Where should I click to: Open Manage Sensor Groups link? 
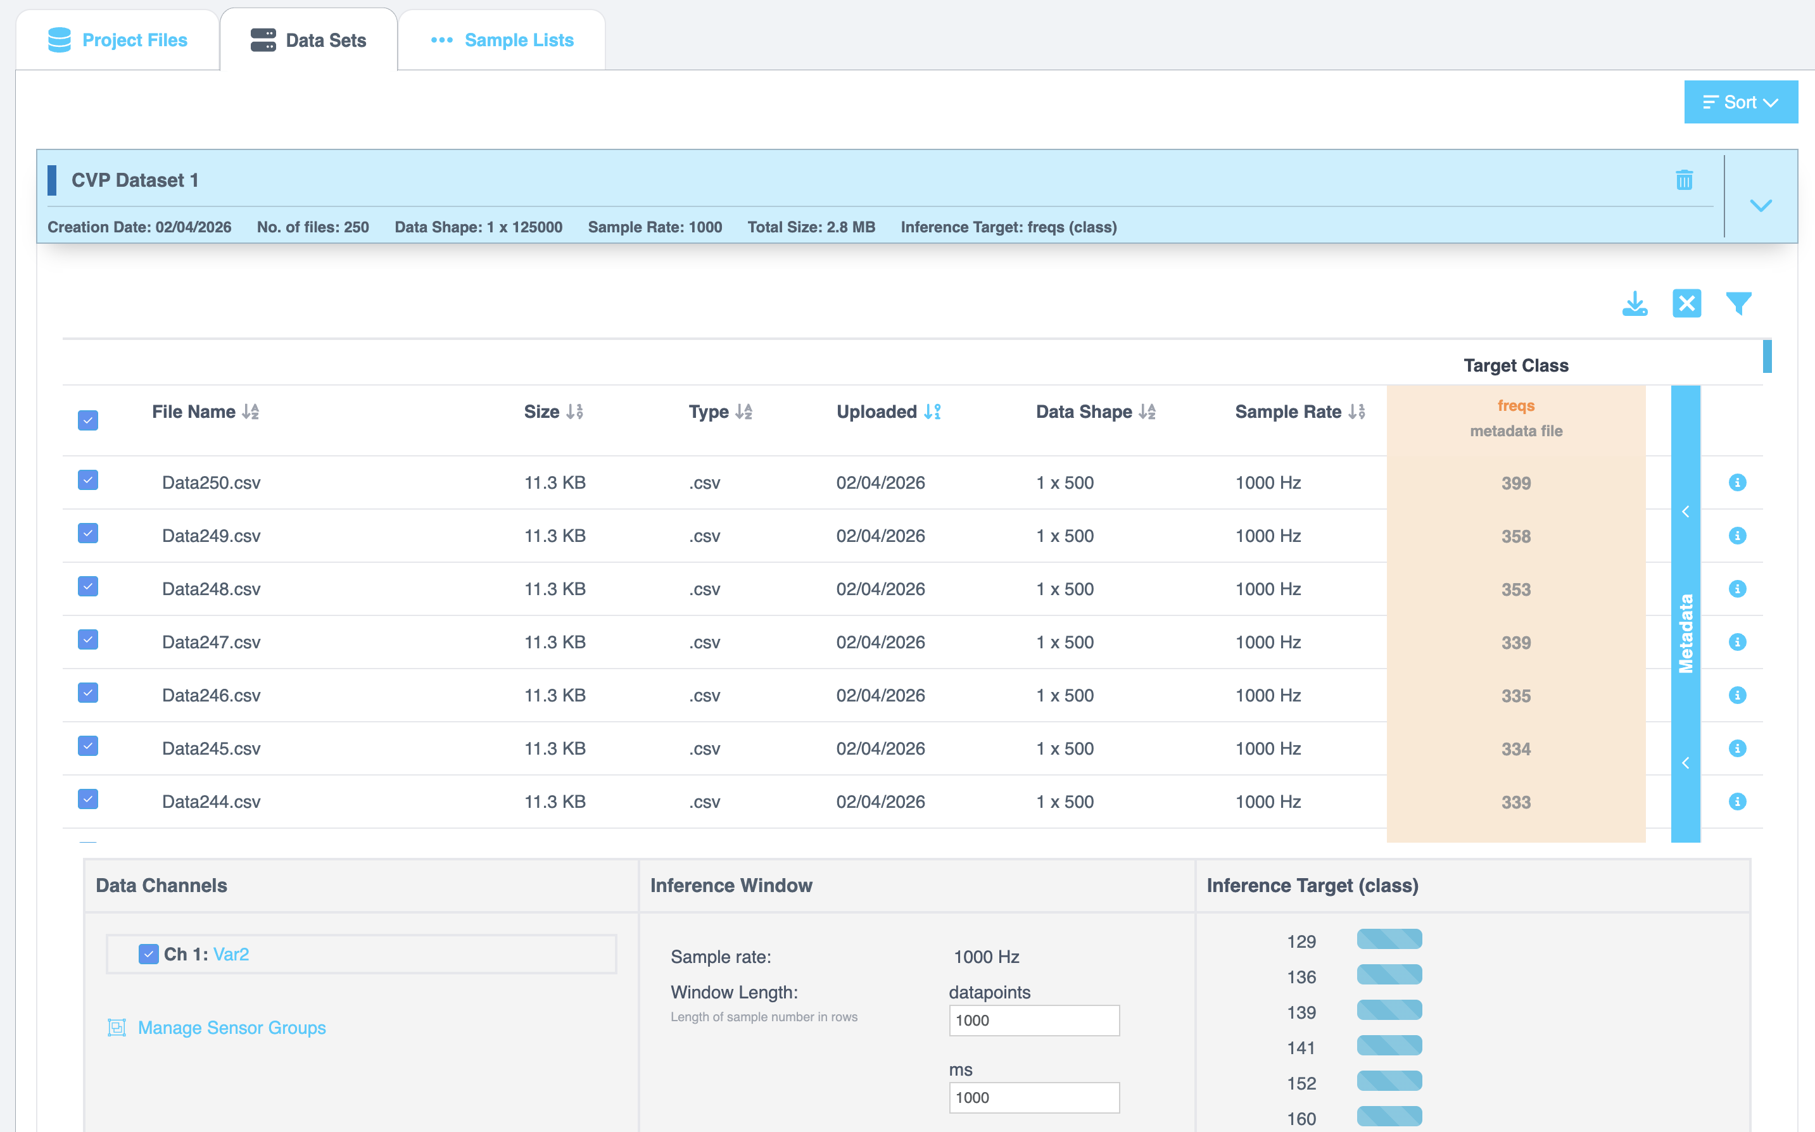[x=231, y=1027]
